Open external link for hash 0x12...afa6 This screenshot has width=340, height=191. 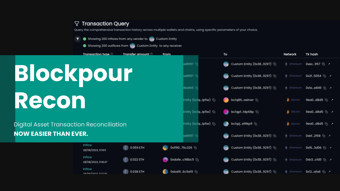329,172
